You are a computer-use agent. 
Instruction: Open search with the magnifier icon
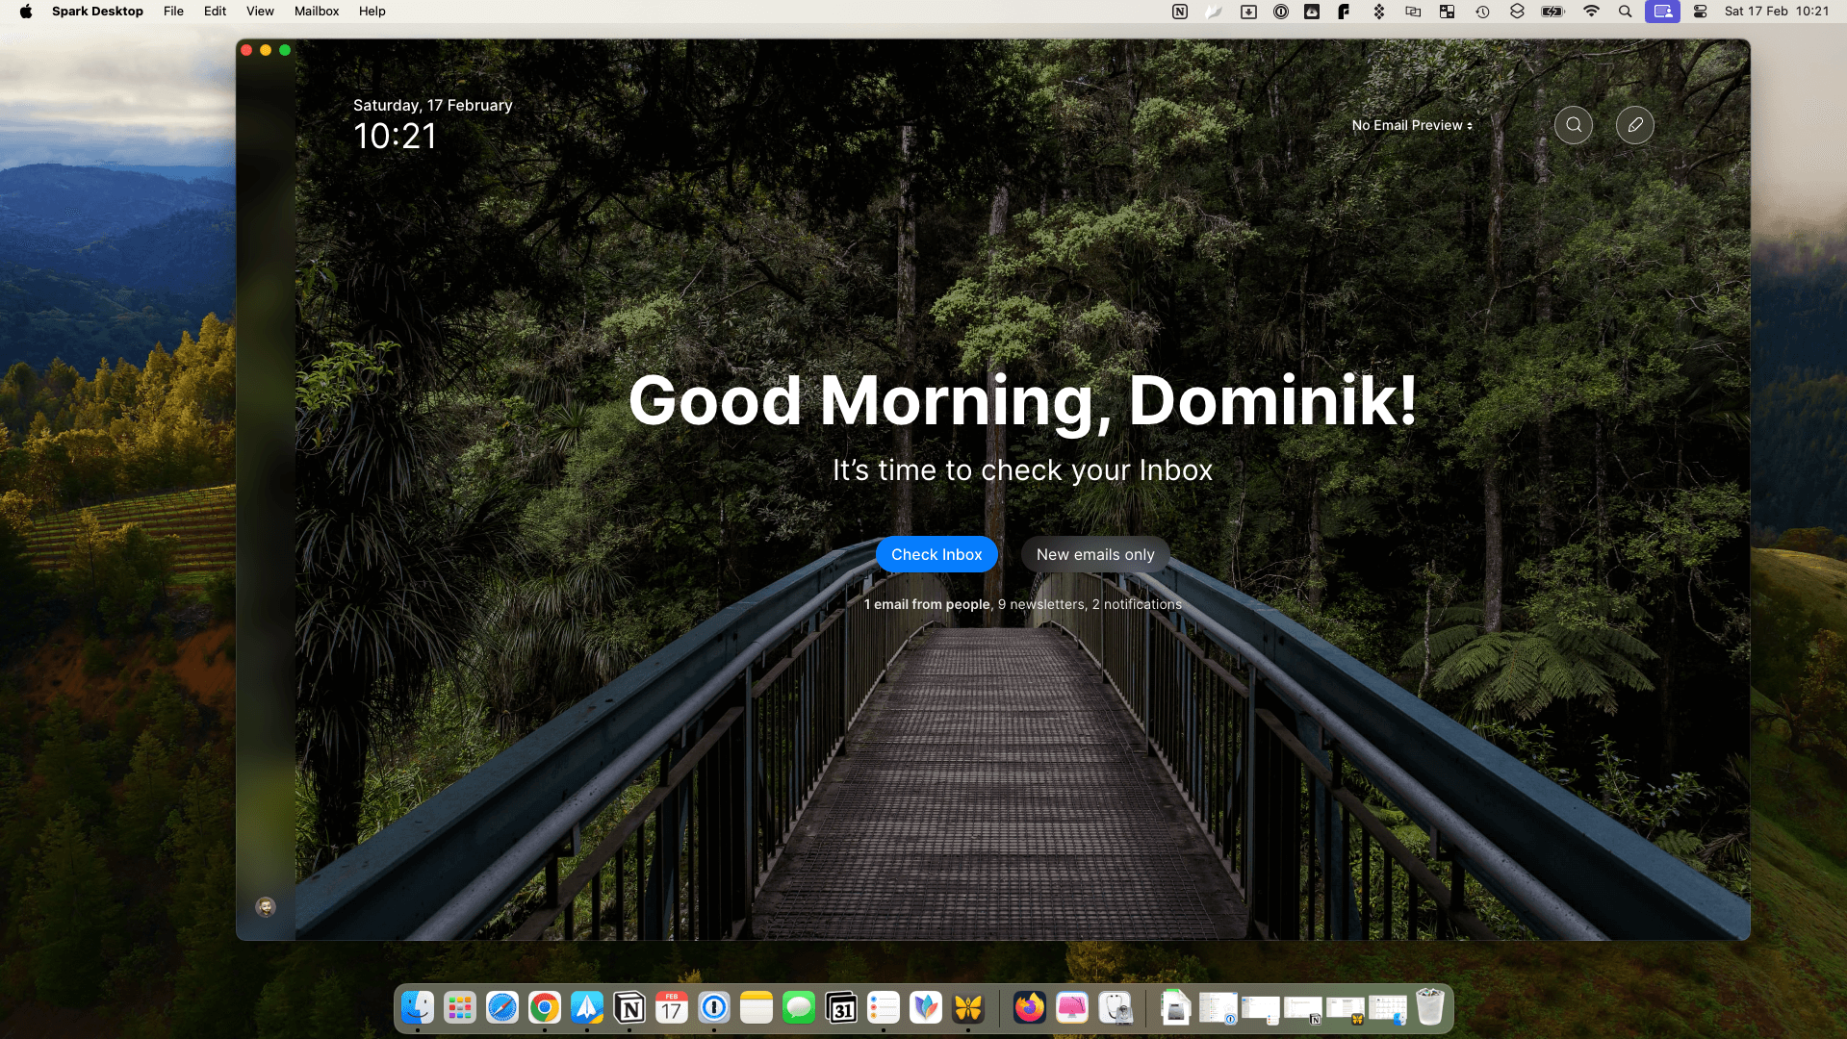[x=1573, y=124]
